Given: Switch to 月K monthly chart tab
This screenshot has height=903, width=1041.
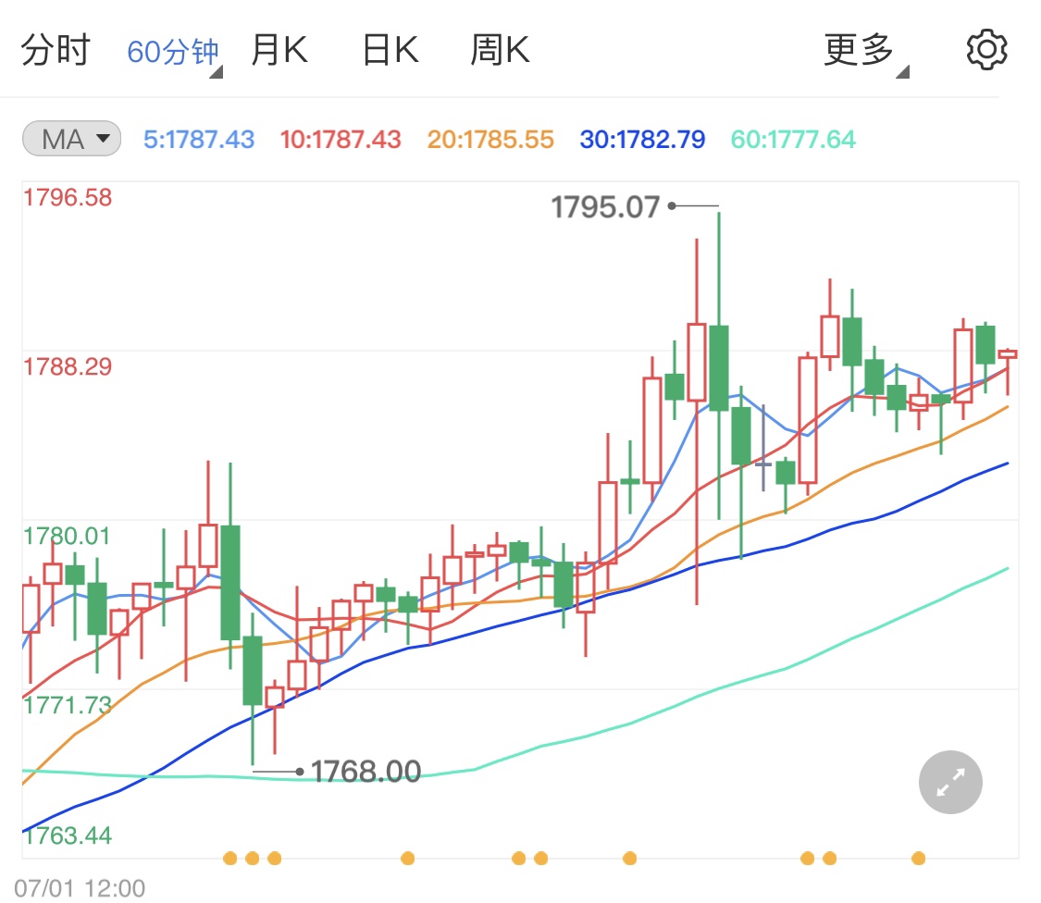Looking at the screenshot, I should pos(279,51).
